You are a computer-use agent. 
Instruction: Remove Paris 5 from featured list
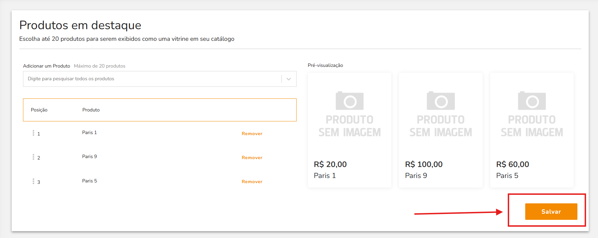(252, 182)
